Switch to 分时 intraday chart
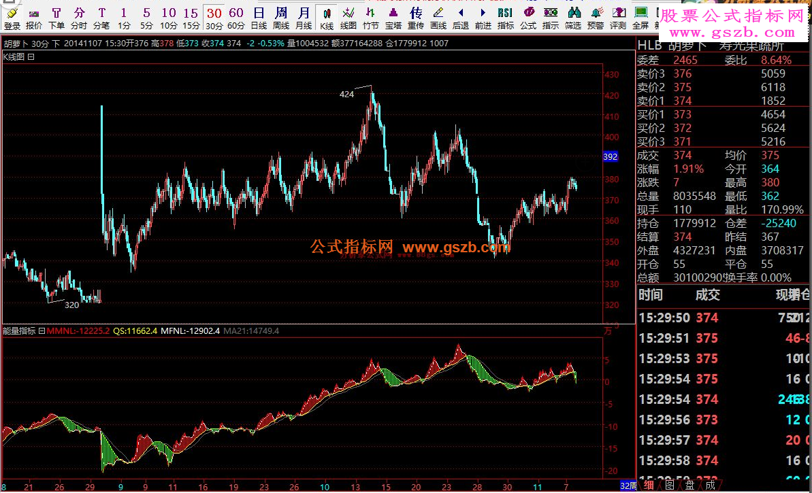The width and height of the screenshot is (812, 493). tap(79, 18)
